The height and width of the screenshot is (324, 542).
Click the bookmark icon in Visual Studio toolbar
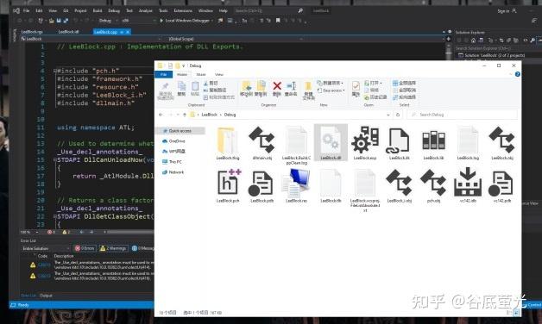click(x=278, y=21)
